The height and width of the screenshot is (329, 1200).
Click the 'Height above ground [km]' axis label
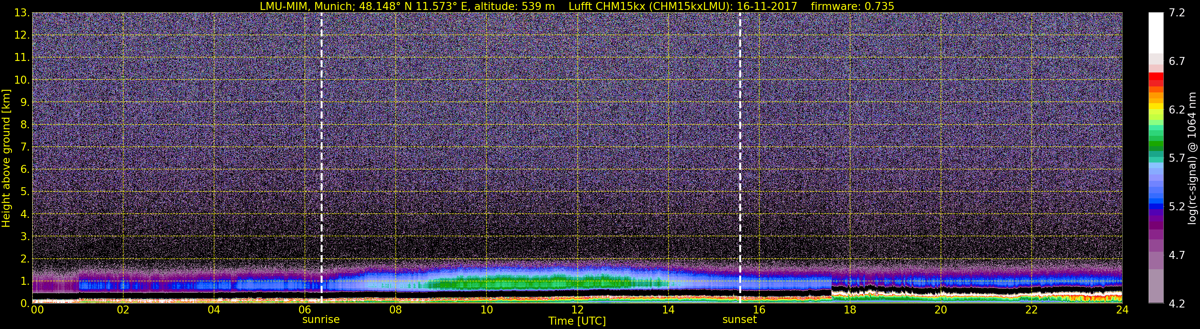(6, 158)
